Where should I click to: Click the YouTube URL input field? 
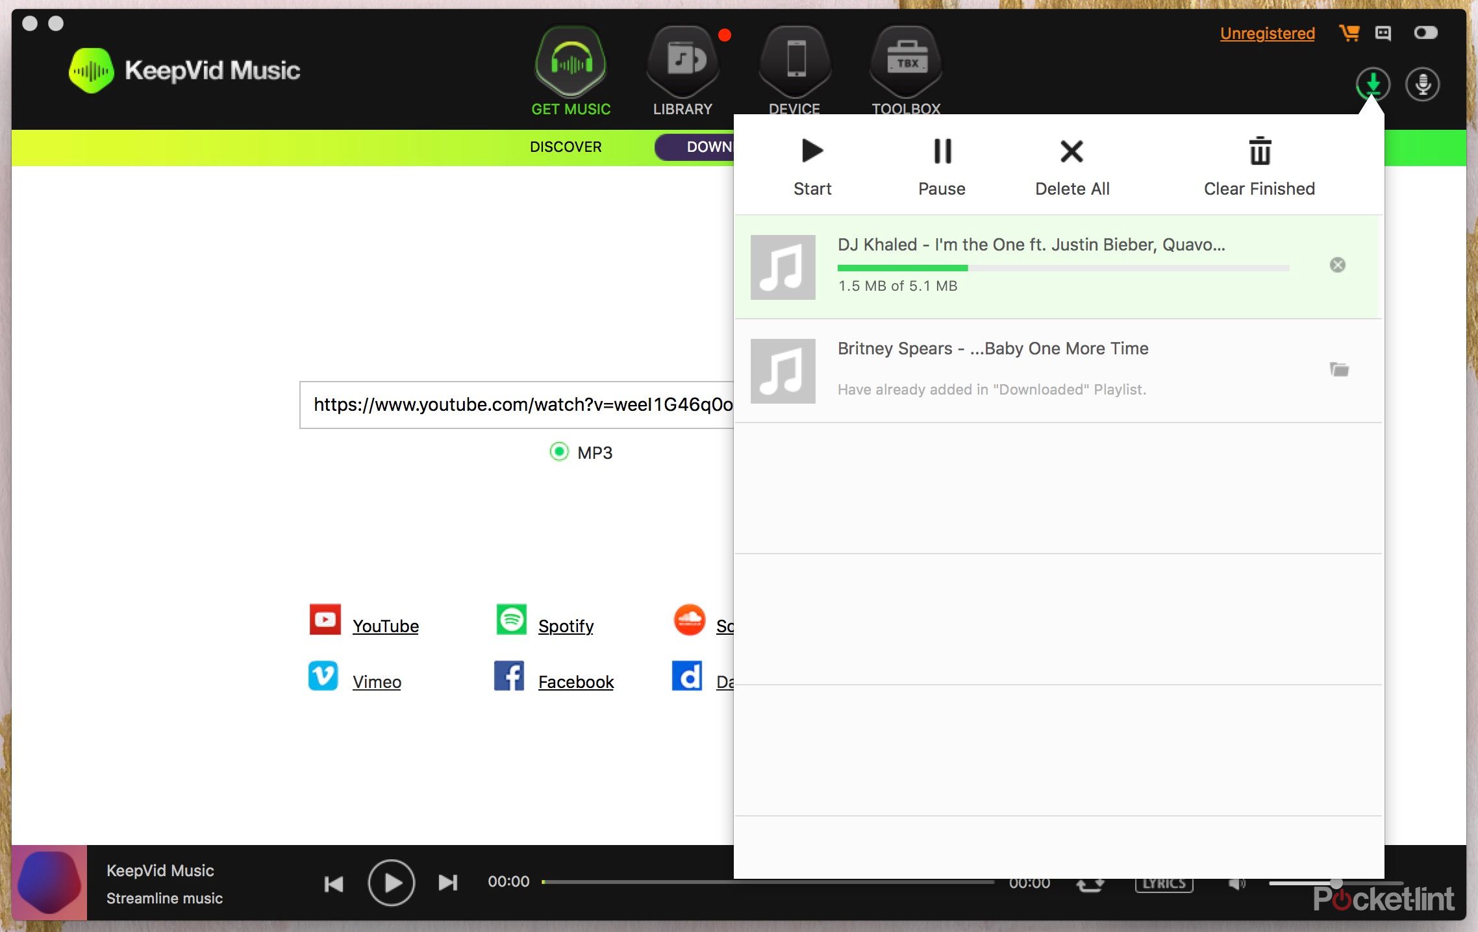[520, 405]
